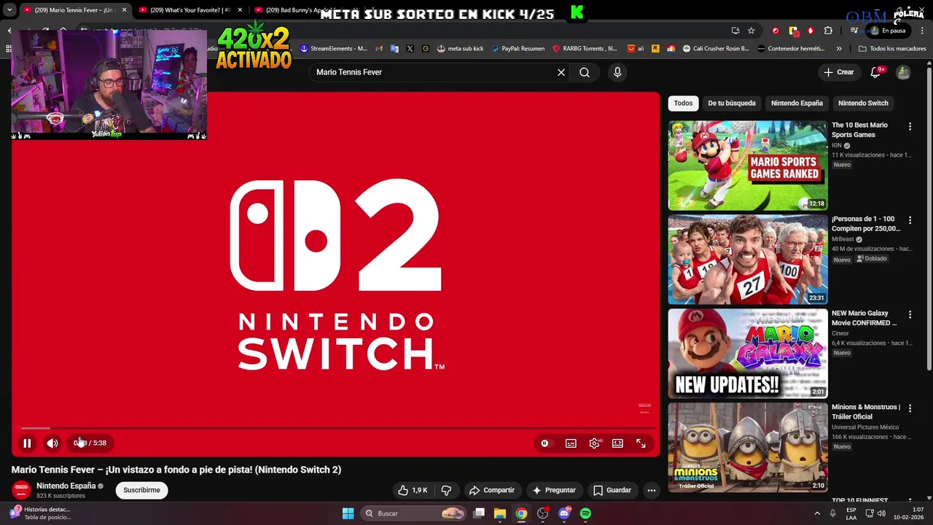
Task: Subscribe with the Suscribirme button
Action: [141, 490]
